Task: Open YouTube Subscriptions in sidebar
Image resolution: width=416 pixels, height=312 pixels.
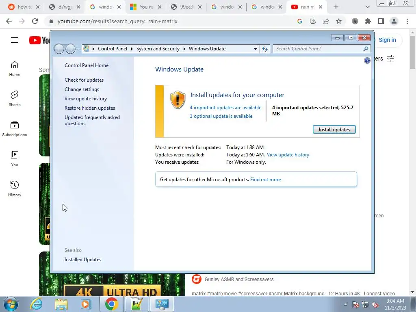Action: click(x=15, y=129)
